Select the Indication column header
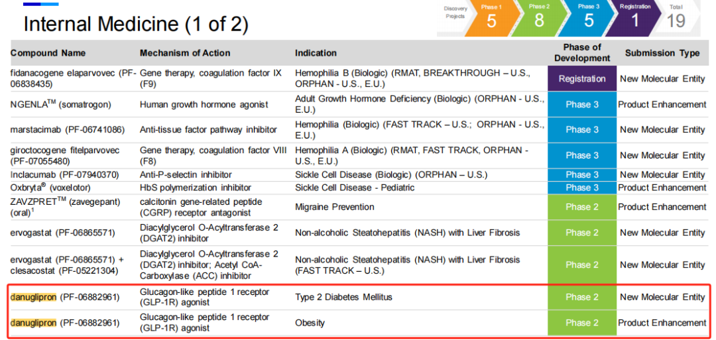Screen dimensions: 716x340 click(x=316, y=53)
